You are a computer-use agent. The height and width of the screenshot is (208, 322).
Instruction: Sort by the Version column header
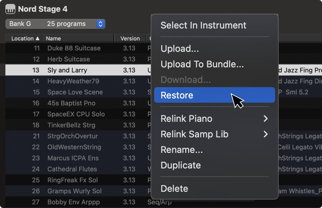coord(130,38)
